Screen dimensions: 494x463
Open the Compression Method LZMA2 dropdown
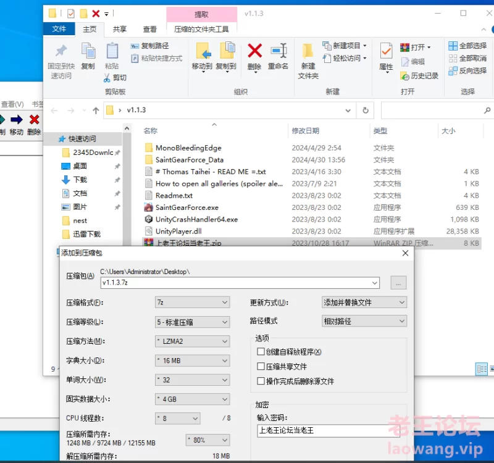[192, 341]
